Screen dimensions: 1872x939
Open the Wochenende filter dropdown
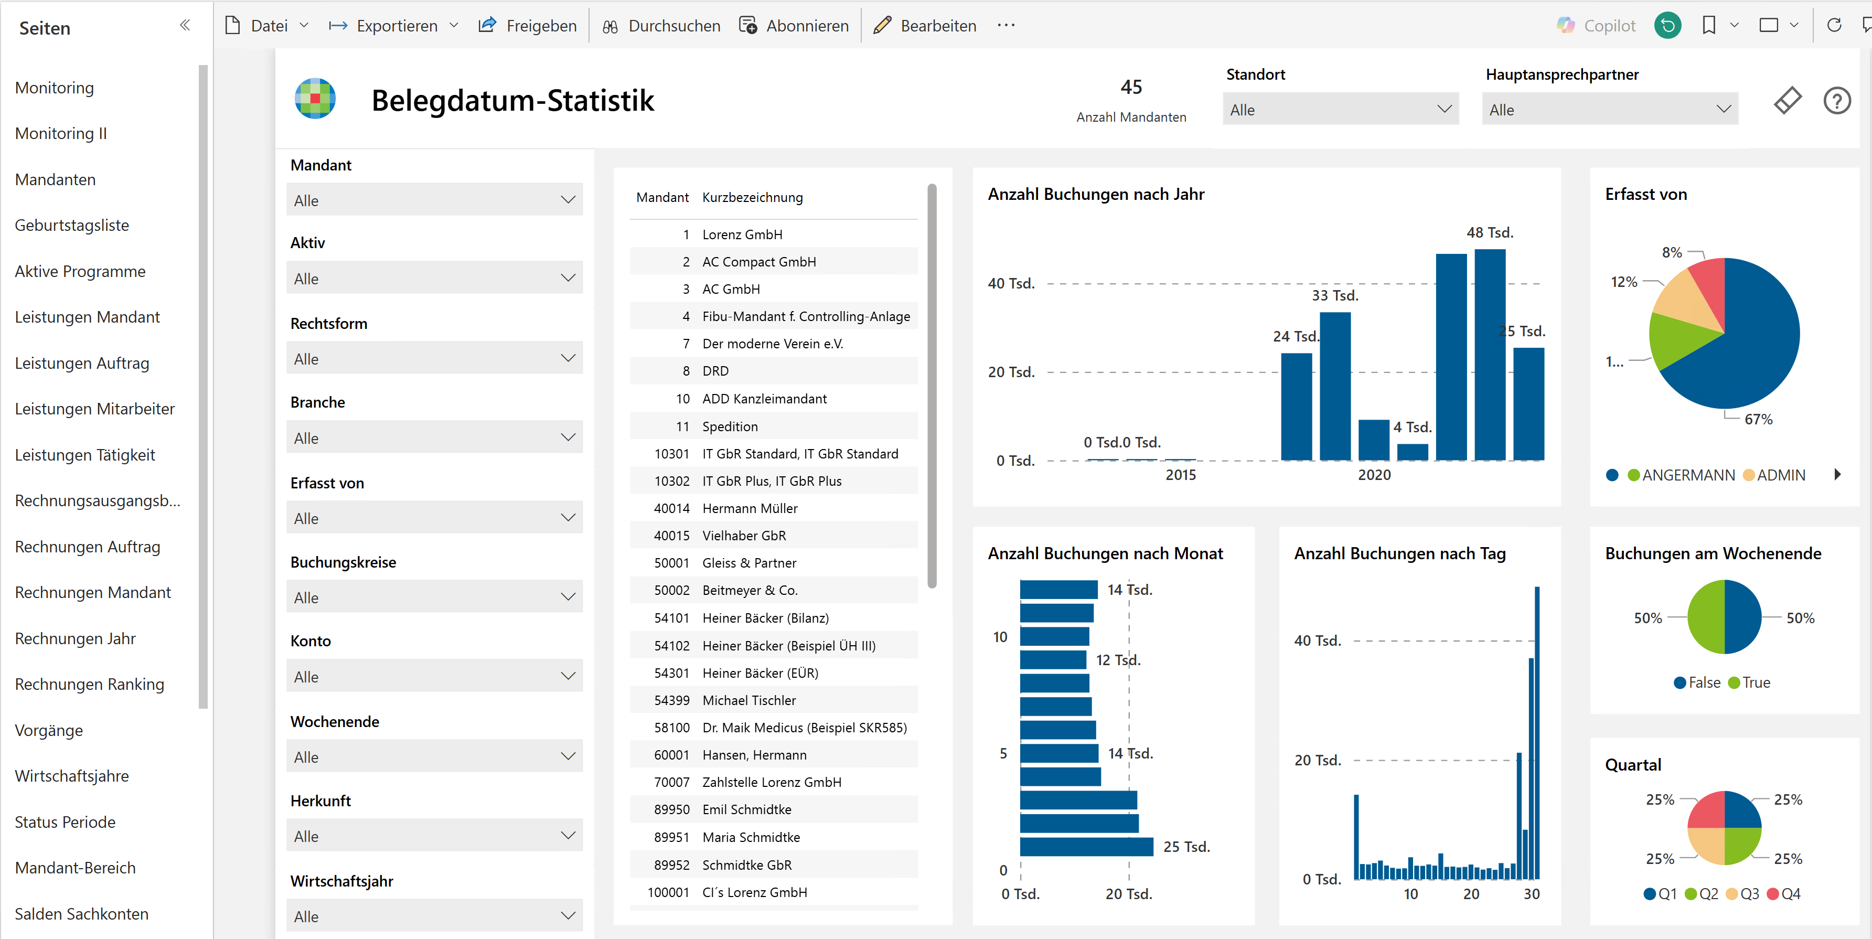pyautogui.click(x=435, y=756)
